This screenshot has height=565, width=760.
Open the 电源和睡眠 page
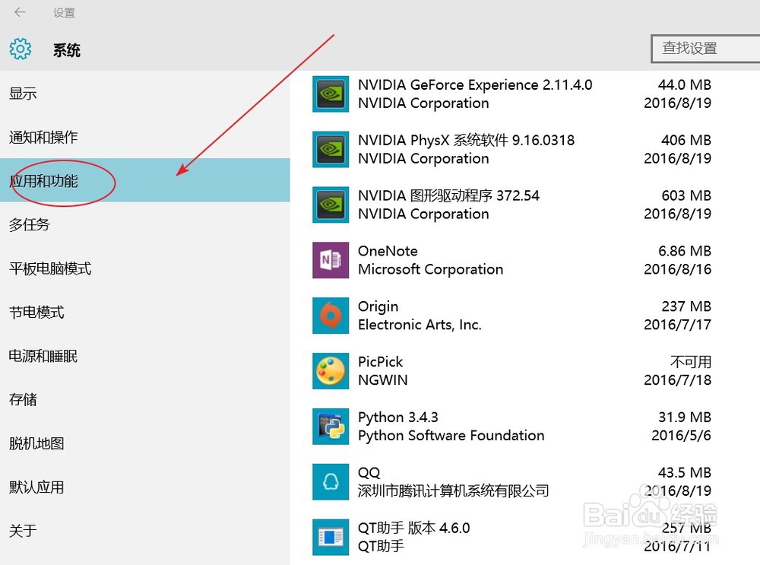43,356
